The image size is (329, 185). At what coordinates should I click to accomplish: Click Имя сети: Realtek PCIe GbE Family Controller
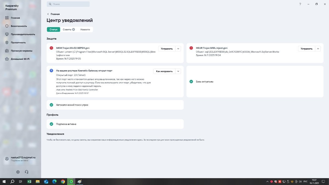(x=77, y=90)
